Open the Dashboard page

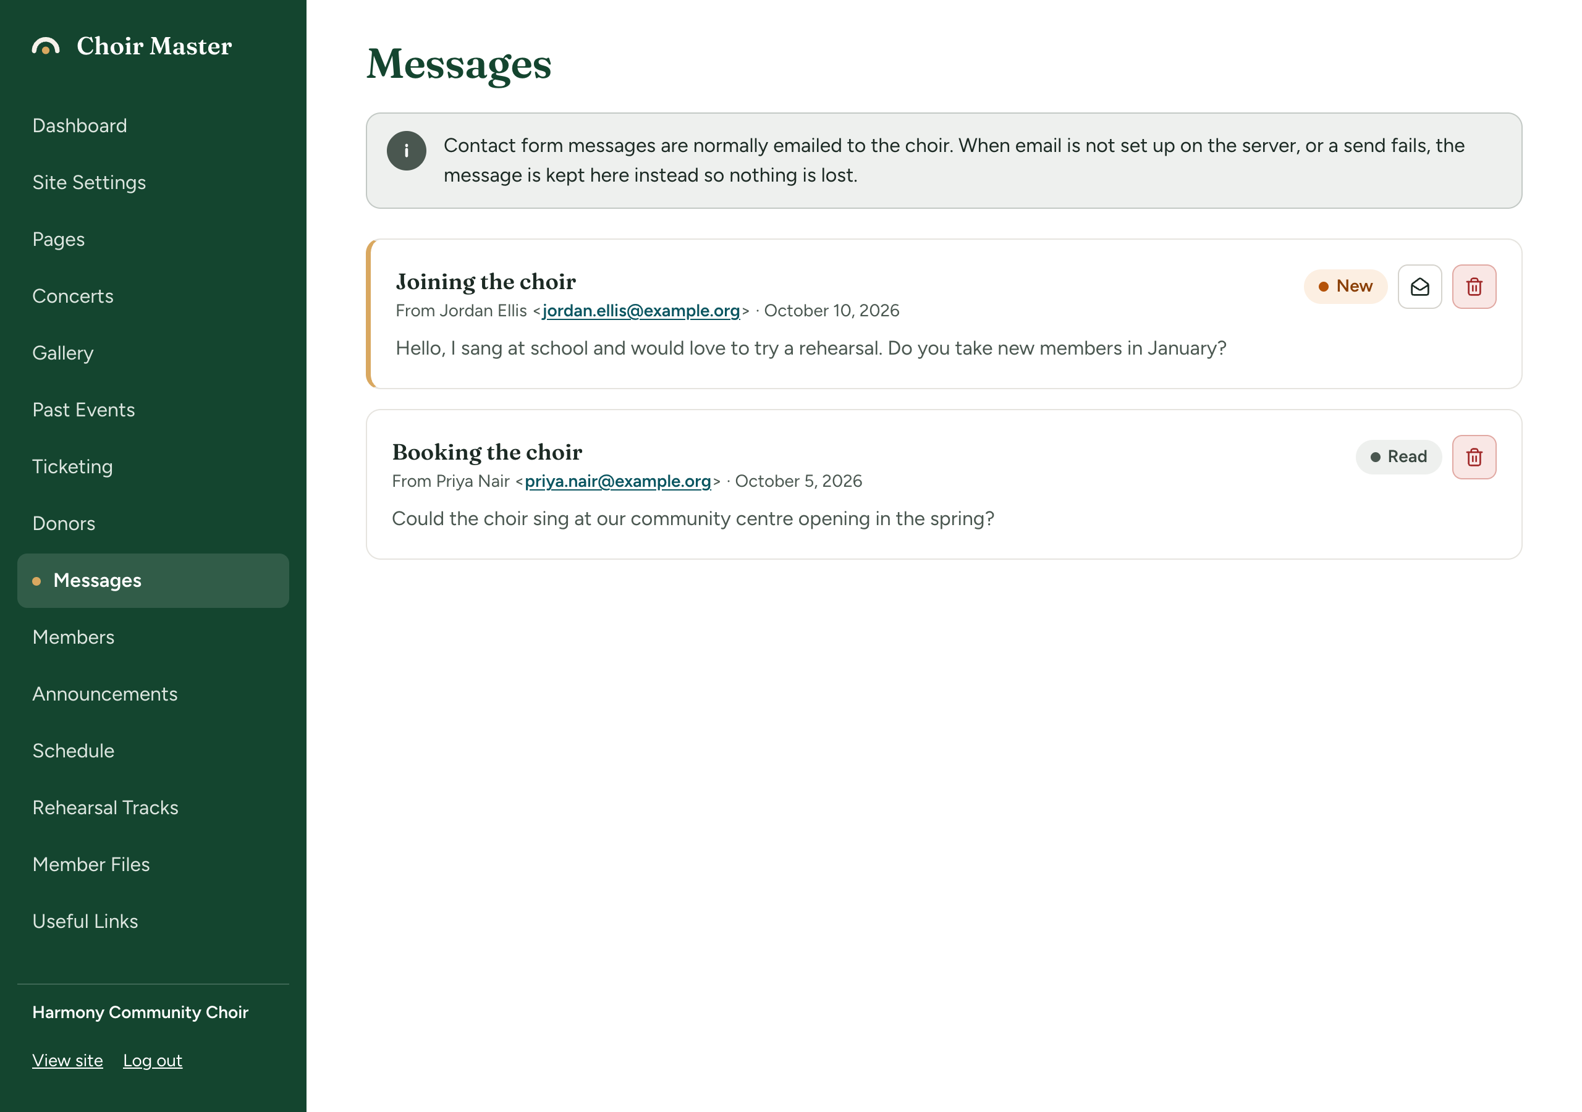[x=153, y=126]
